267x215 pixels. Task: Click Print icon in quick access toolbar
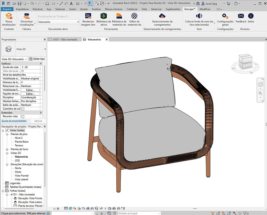click(x=47, y=3)
